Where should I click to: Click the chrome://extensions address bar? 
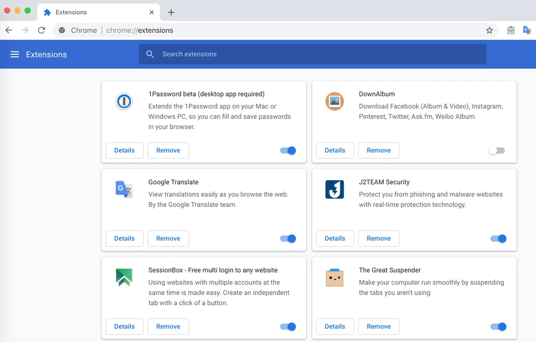pos(268,31)
